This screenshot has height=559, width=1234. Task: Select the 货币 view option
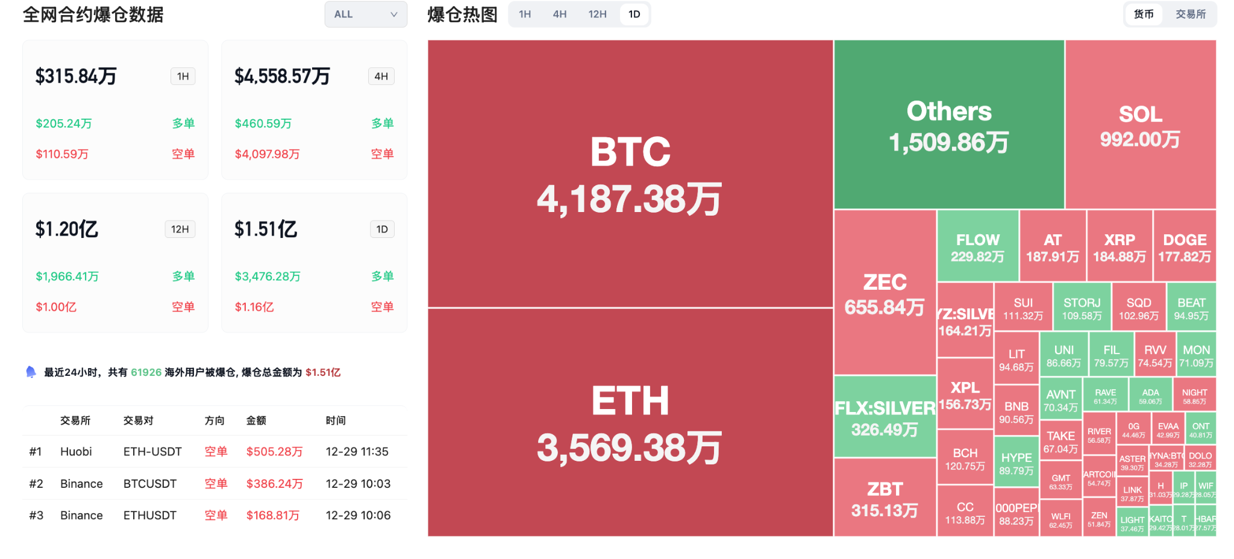1143,14
